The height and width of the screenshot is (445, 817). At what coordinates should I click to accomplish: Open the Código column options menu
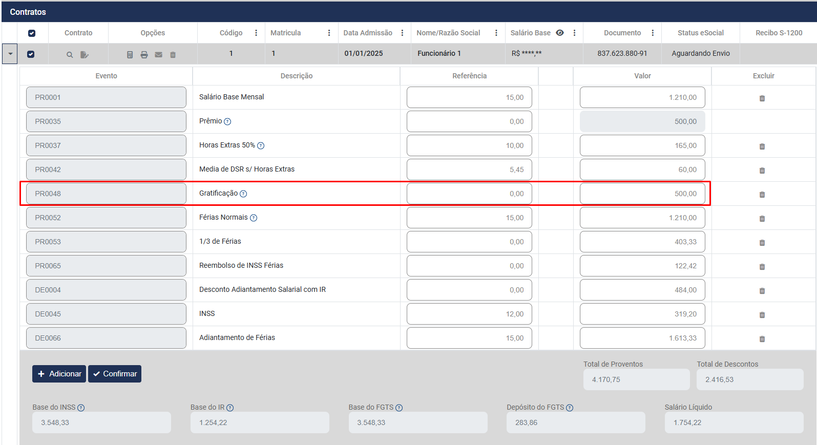coord(256,33)
